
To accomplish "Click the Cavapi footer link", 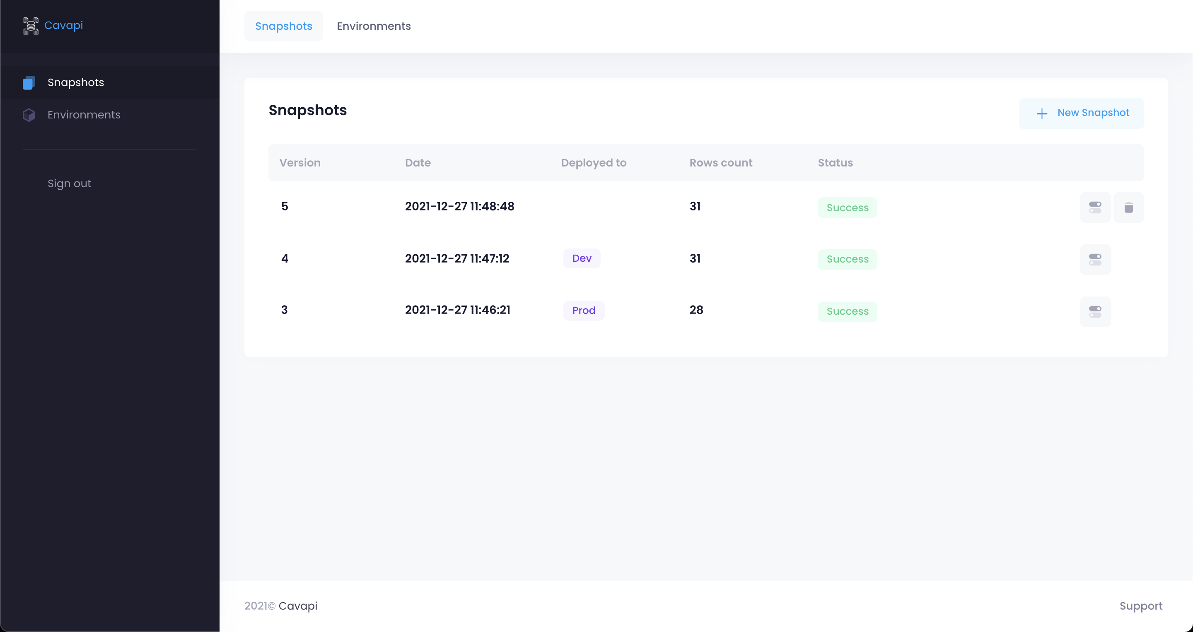I will [x=298, y=605].
